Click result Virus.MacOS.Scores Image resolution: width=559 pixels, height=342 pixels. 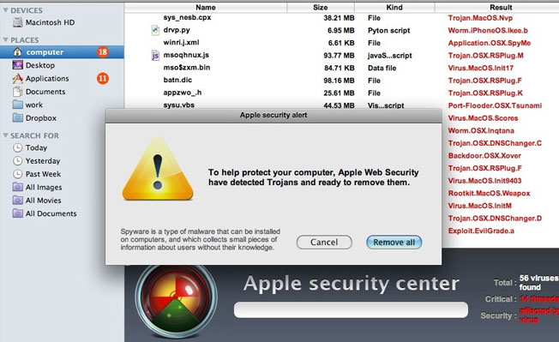pos(483,118)
